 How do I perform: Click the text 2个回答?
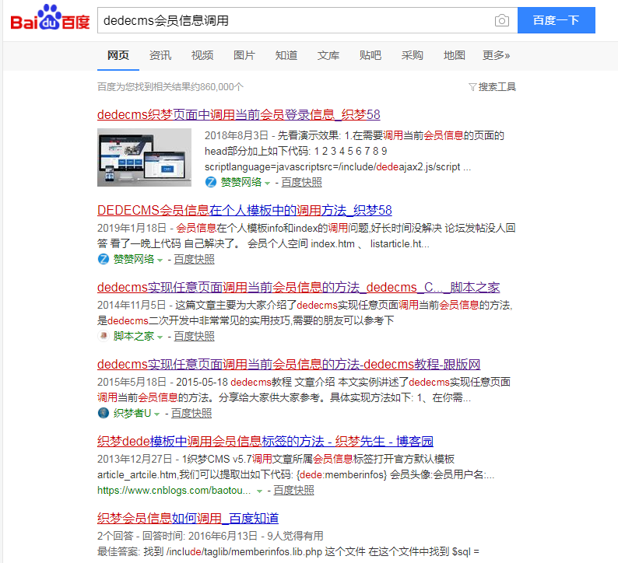(x=115, y=536)
